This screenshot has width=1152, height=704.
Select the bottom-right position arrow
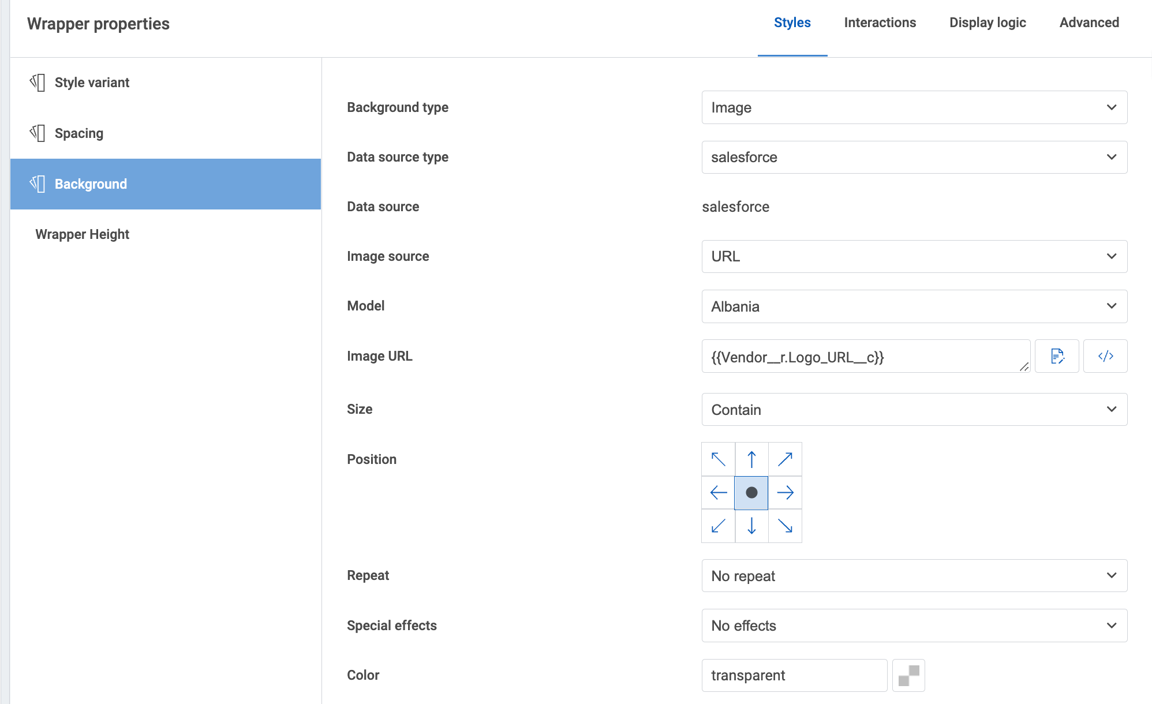785,526
